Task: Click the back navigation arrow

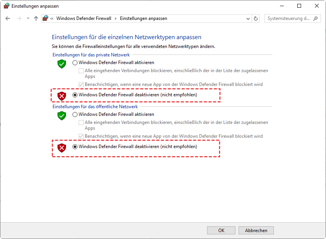Action: coord(8,18)
